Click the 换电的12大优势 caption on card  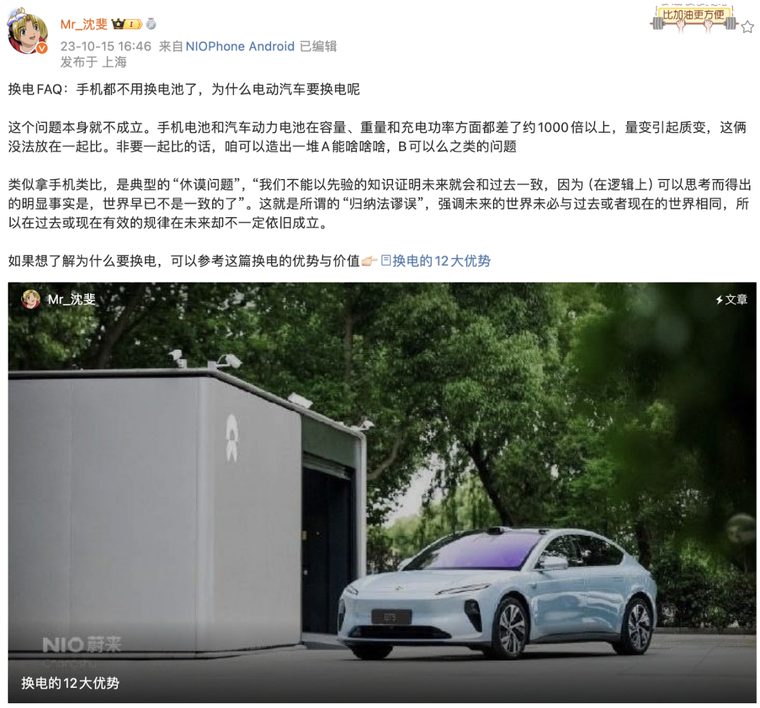(x=70, y=683)
